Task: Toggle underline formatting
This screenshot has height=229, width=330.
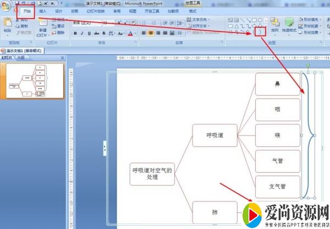Action: point(89,33)
